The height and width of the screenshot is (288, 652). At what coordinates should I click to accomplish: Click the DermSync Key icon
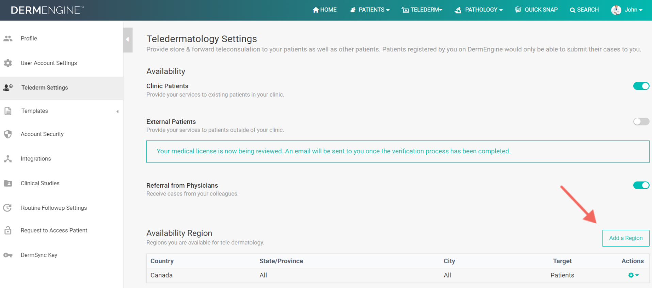[x=8, y=255]
